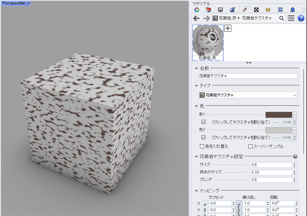Click the 色2 gray color swatch

(x=279, y=130)
